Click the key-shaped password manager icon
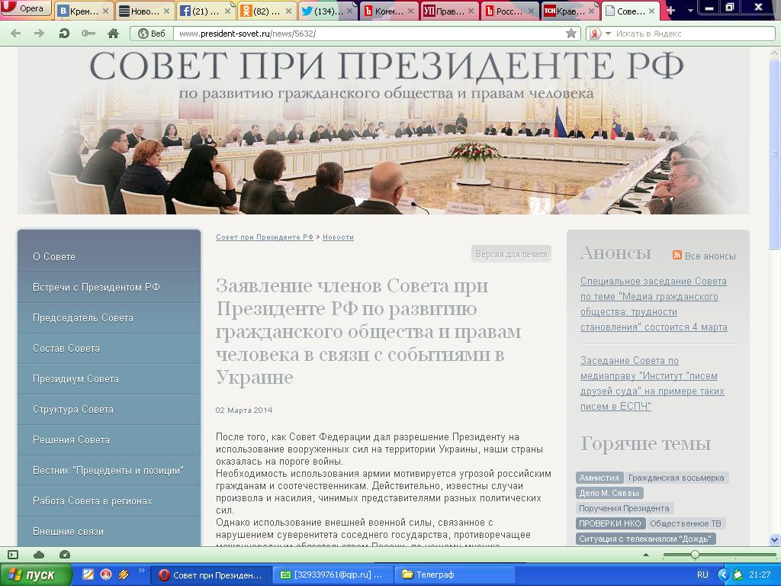This screenshot has height=586, width=781. 88,34
